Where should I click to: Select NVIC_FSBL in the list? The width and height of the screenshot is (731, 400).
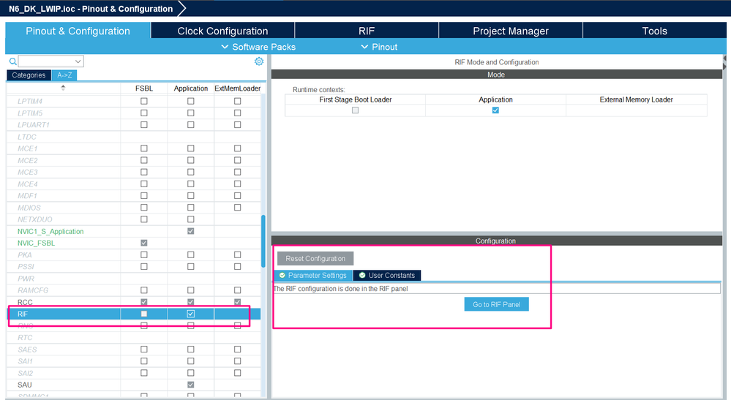coord(37,243)
